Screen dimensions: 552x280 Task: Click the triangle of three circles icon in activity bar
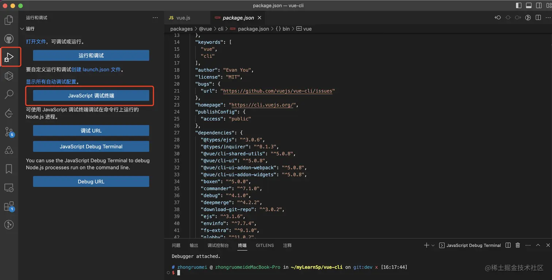point(9,150)
